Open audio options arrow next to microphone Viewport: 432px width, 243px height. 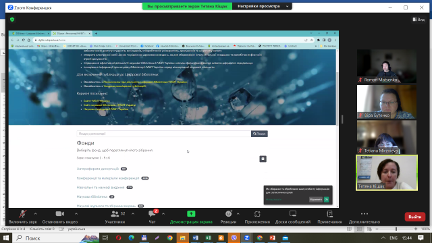[x=36, y=214]
